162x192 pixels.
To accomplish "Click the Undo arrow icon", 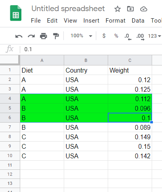I will (19, 36).
